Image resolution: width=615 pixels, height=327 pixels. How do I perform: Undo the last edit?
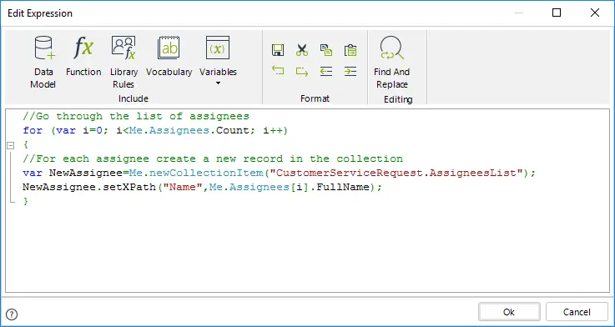tap(278, 71)
